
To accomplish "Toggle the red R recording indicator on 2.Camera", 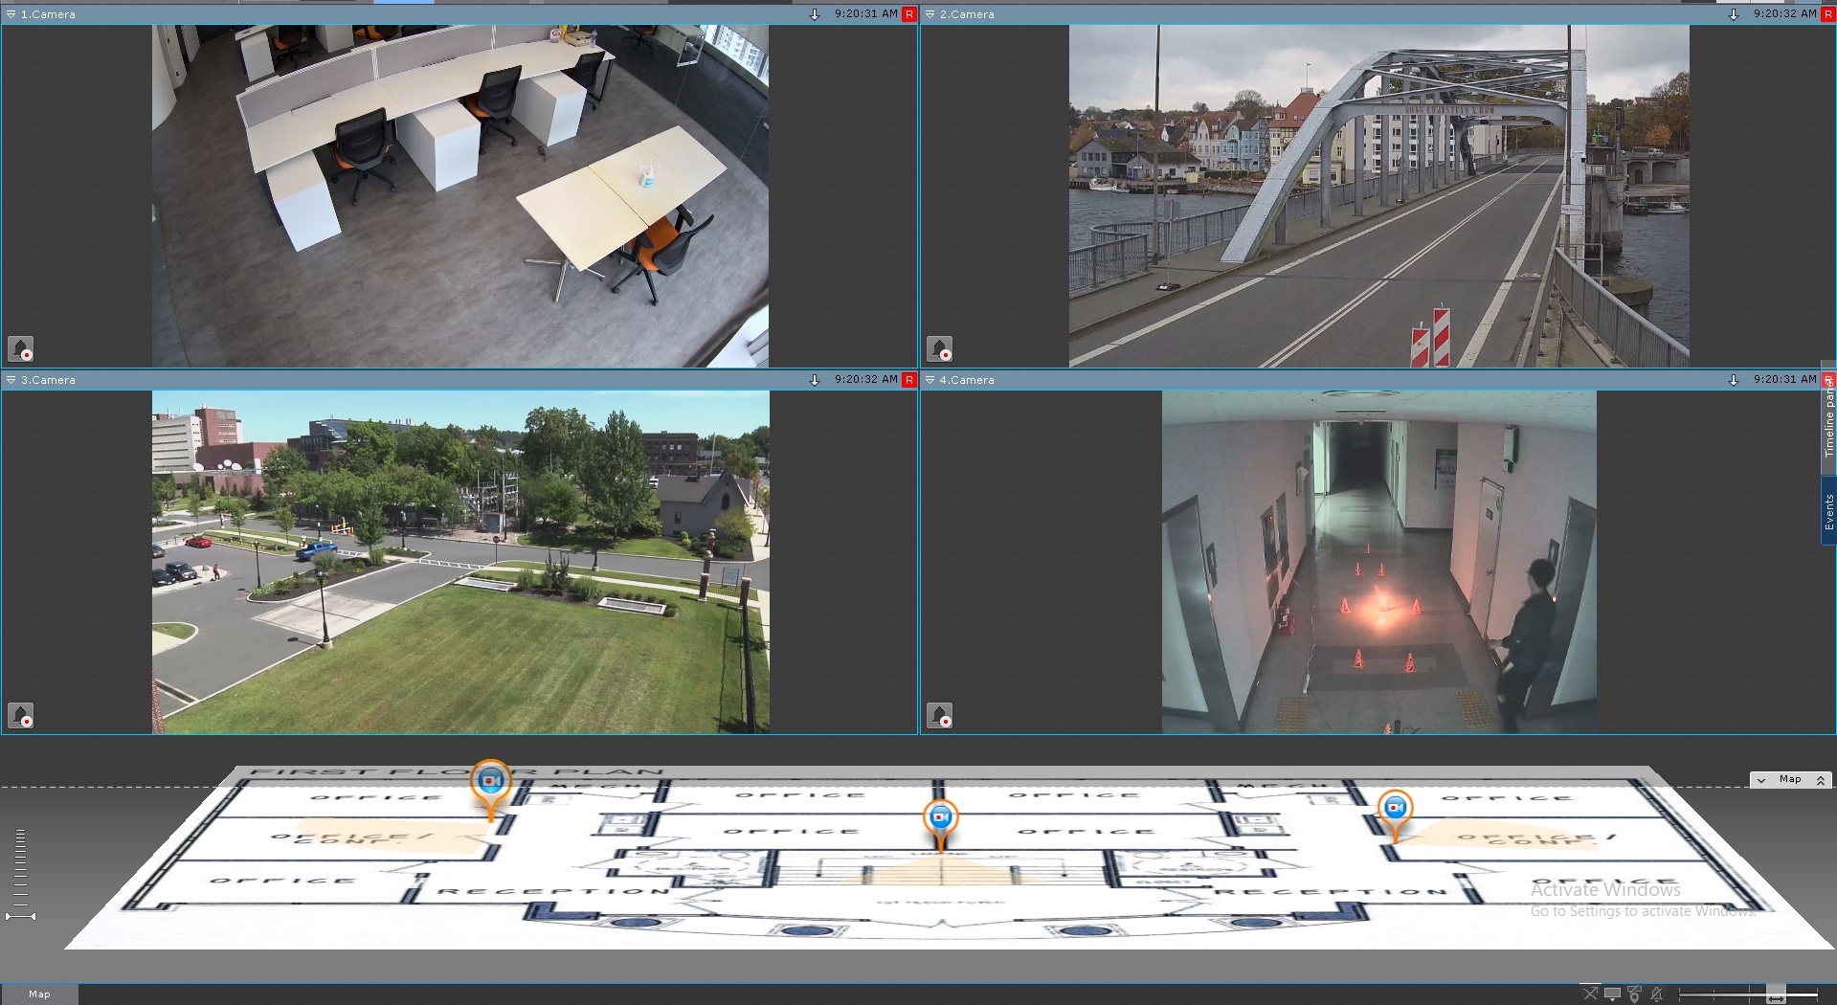I will click(x=1827, y=14).
